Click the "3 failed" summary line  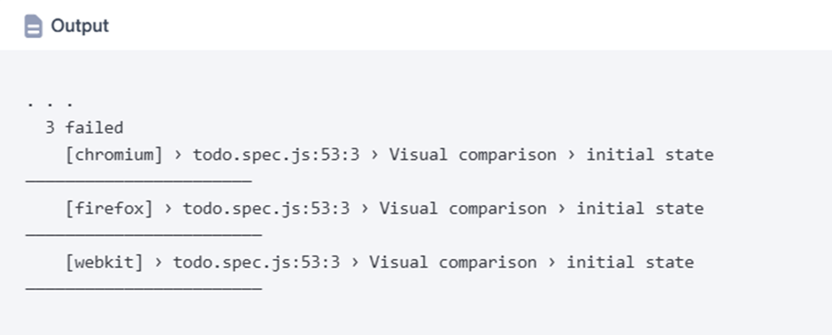[x=84, y=128]
